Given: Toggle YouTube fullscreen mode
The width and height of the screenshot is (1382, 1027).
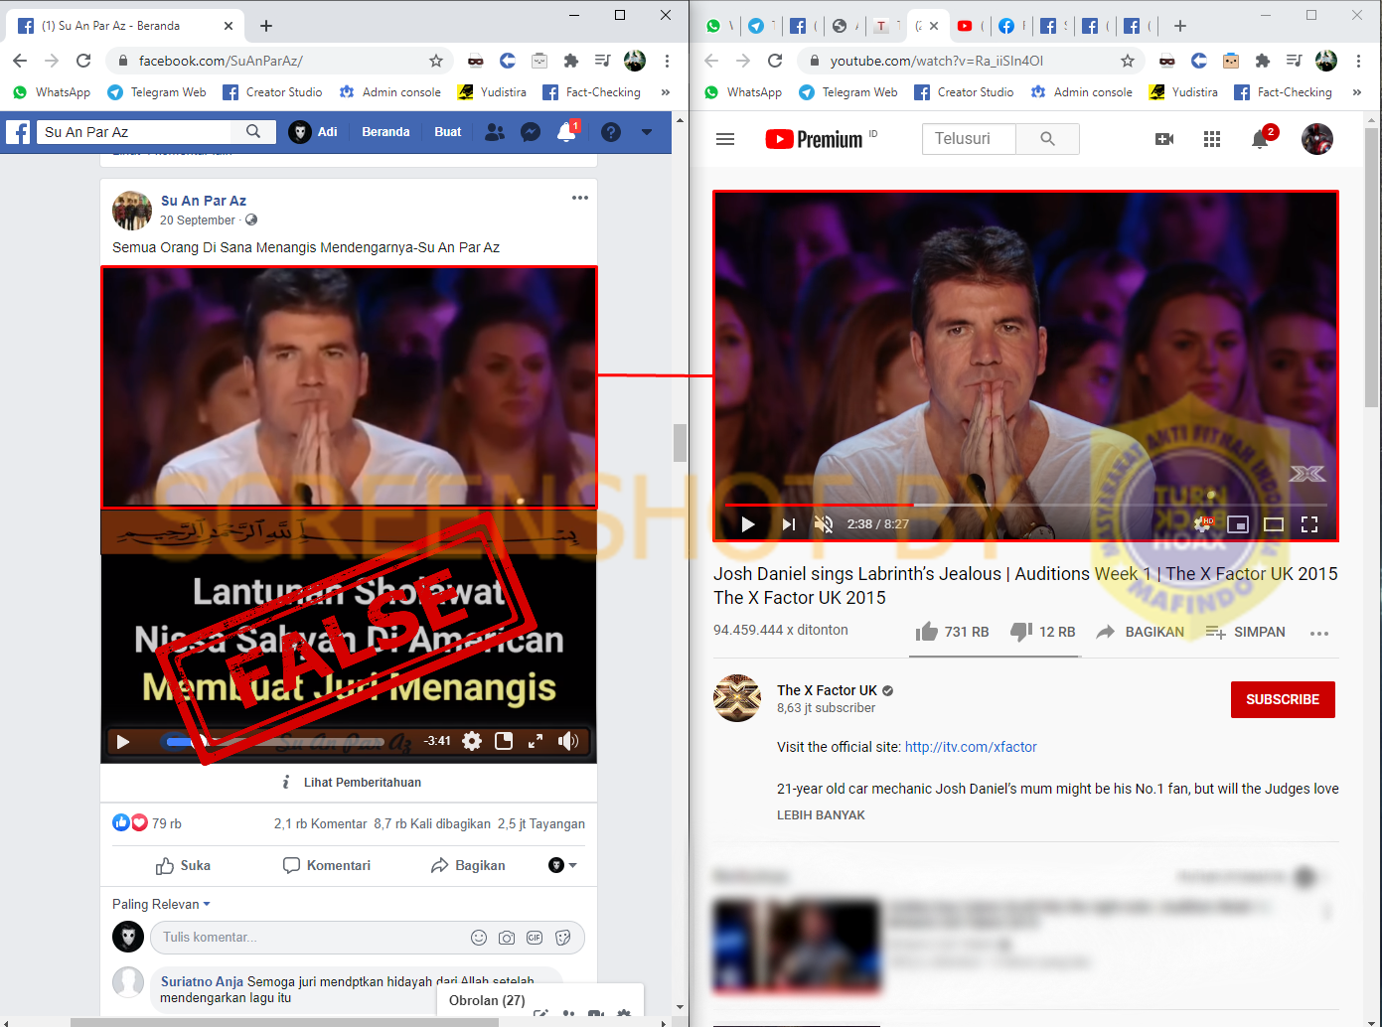Looking at the screenshot, I should [x=1309, y=524].
